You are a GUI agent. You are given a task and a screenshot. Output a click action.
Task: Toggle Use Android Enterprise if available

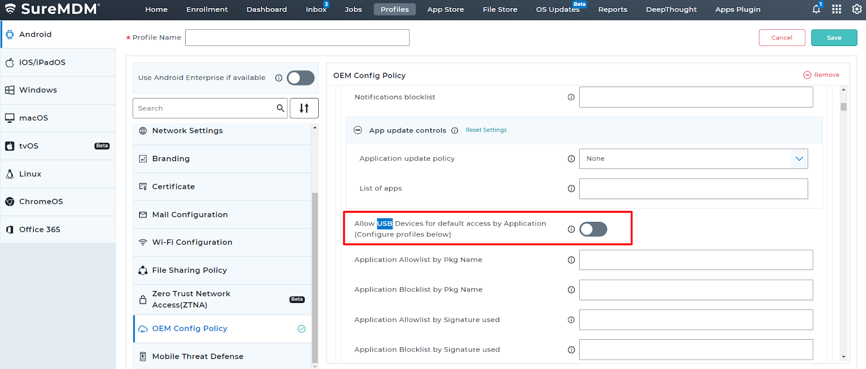300,78
